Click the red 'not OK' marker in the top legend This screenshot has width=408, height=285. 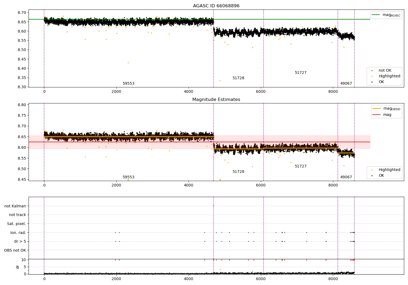[372, 71]
